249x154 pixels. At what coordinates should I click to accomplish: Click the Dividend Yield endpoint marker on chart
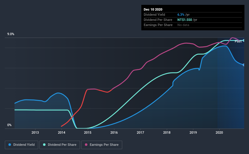[244, 65]
